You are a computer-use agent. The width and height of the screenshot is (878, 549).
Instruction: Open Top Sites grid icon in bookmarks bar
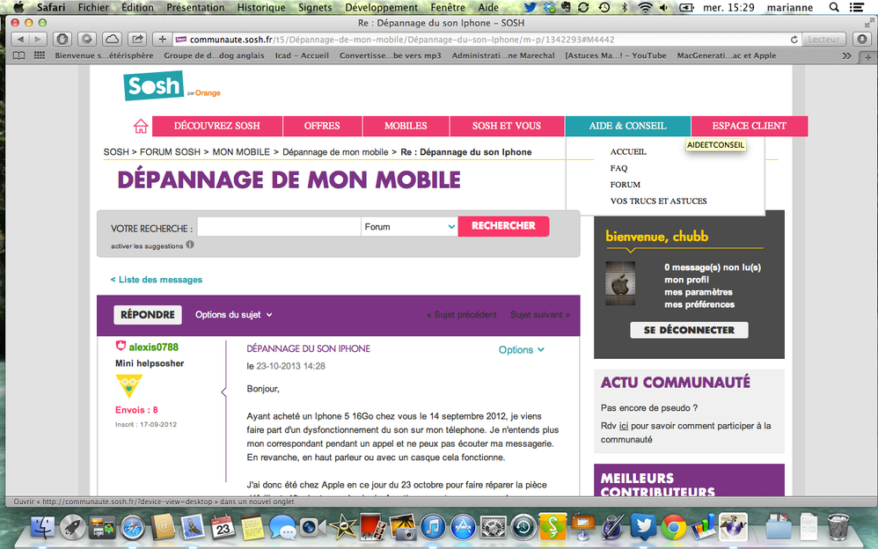coord(38,55)
